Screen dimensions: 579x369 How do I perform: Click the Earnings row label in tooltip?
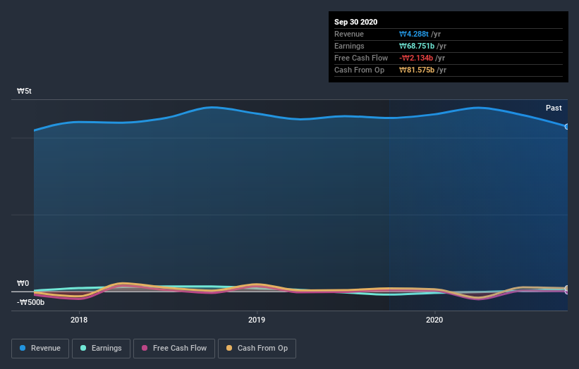(x=349, y=46)
